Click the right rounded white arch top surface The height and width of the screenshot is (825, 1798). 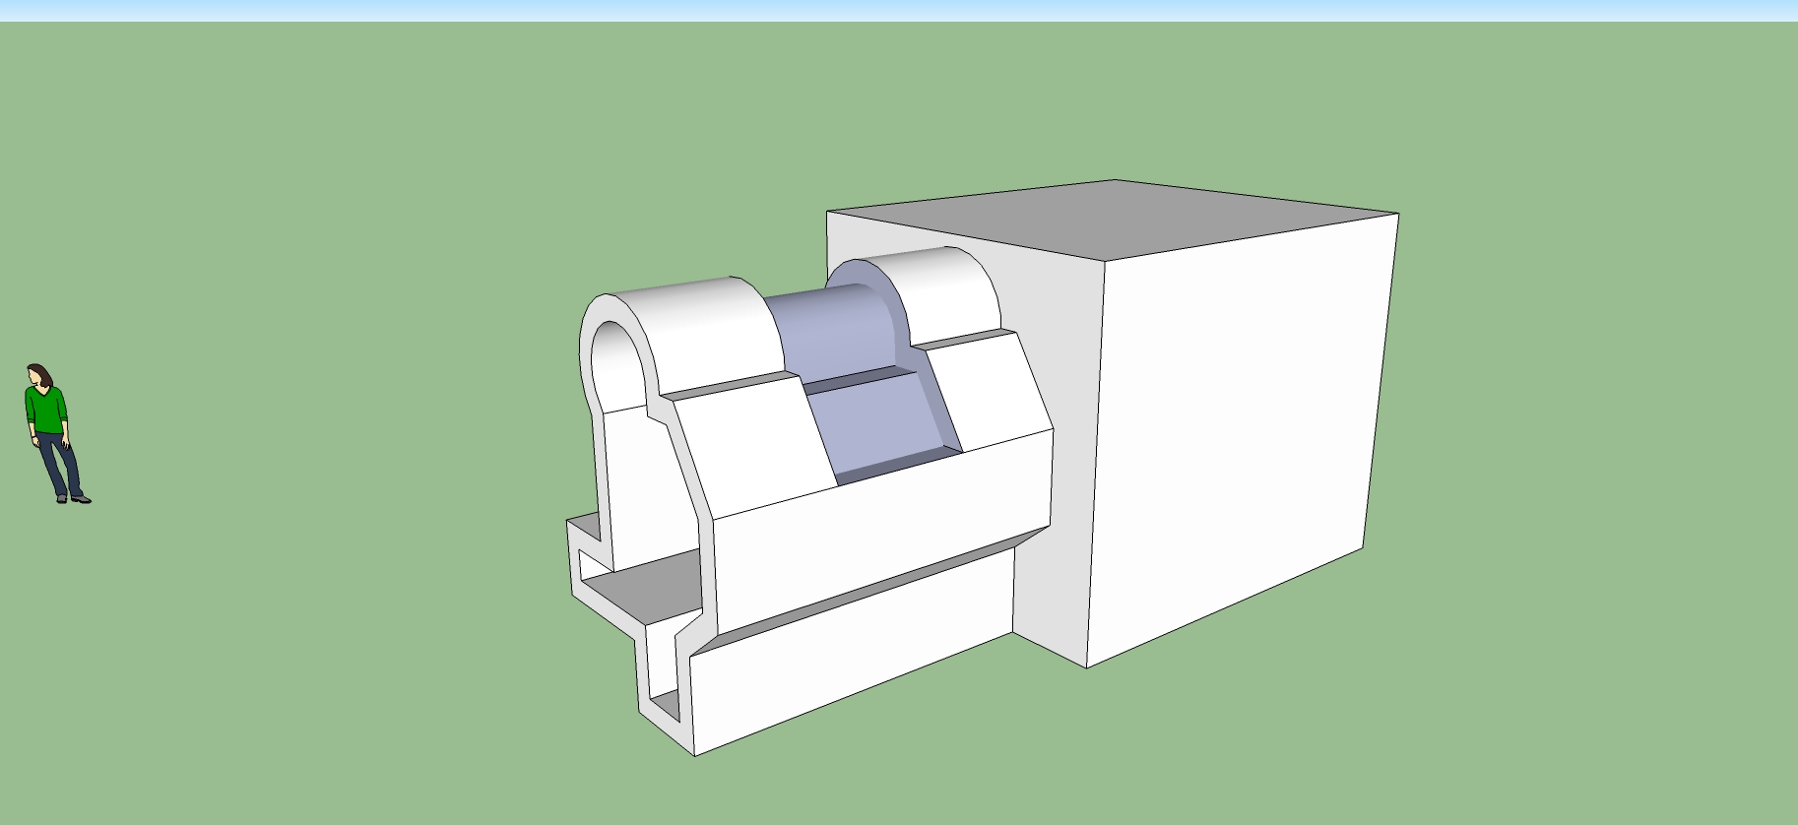(x=940, y=290)
